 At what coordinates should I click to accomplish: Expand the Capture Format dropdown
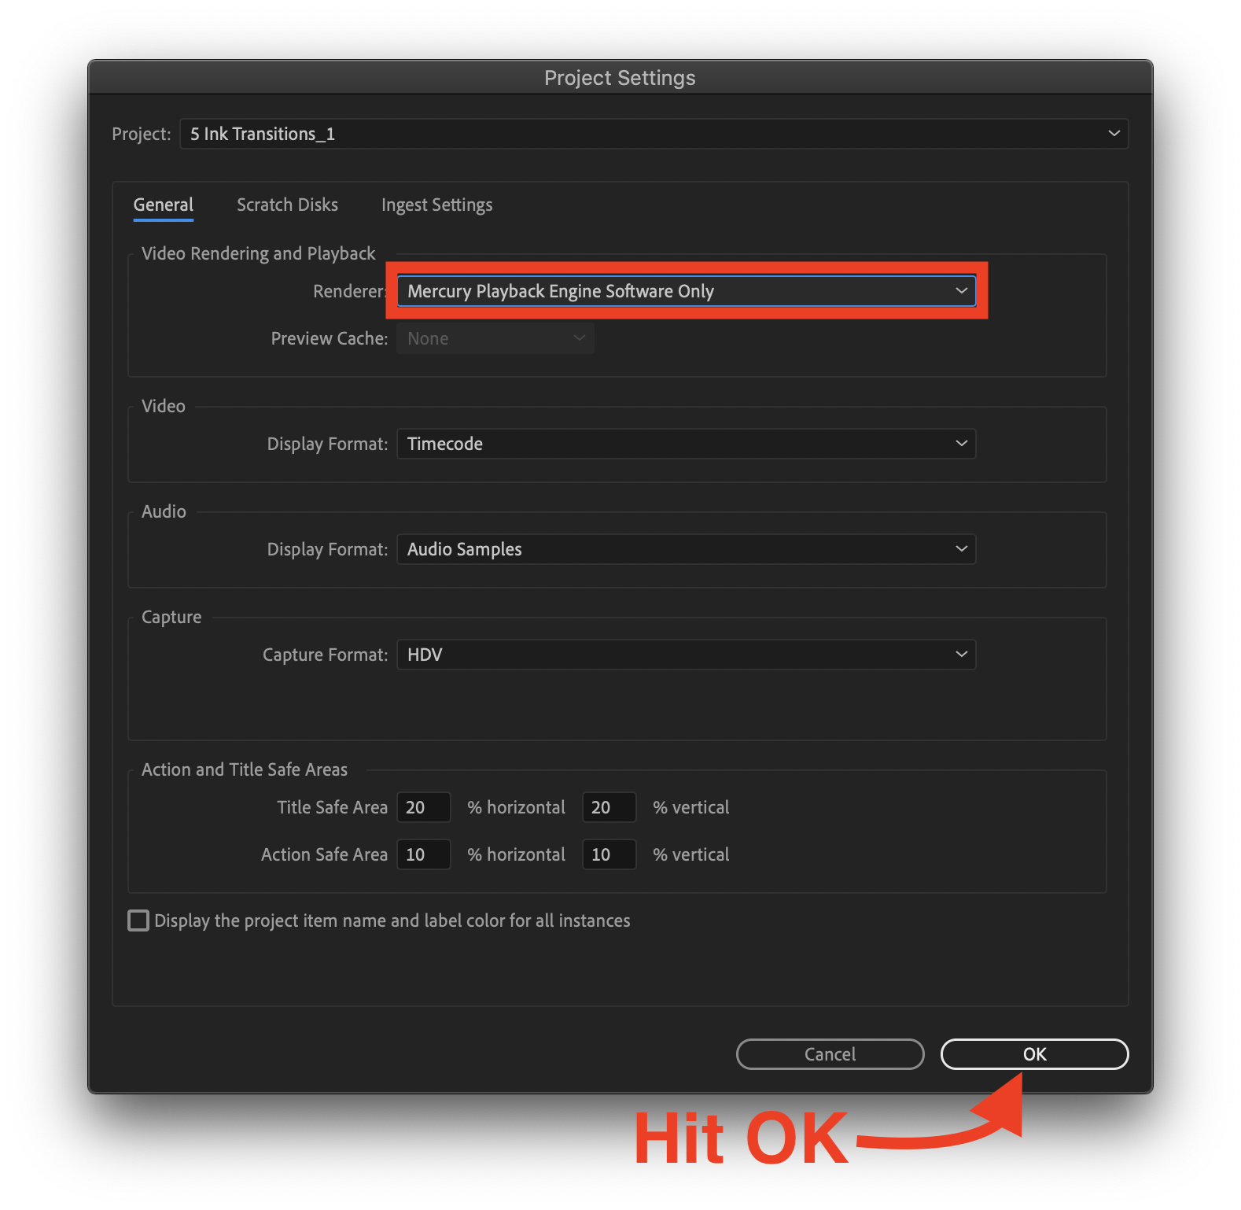coord(684,655)
